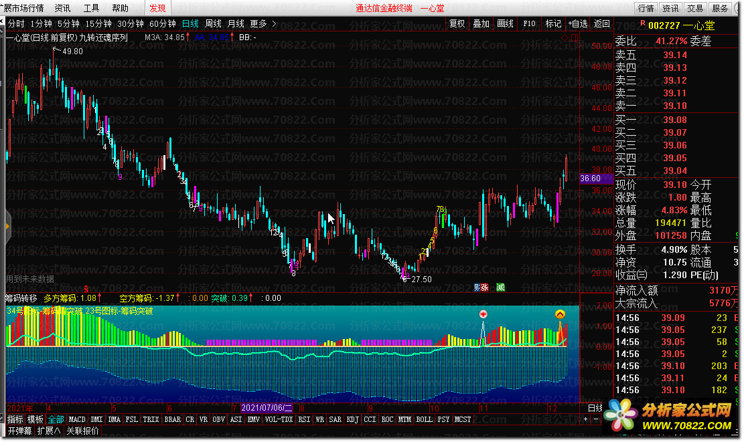
Task: Open the 工具 menu
Action: [91, 8]
